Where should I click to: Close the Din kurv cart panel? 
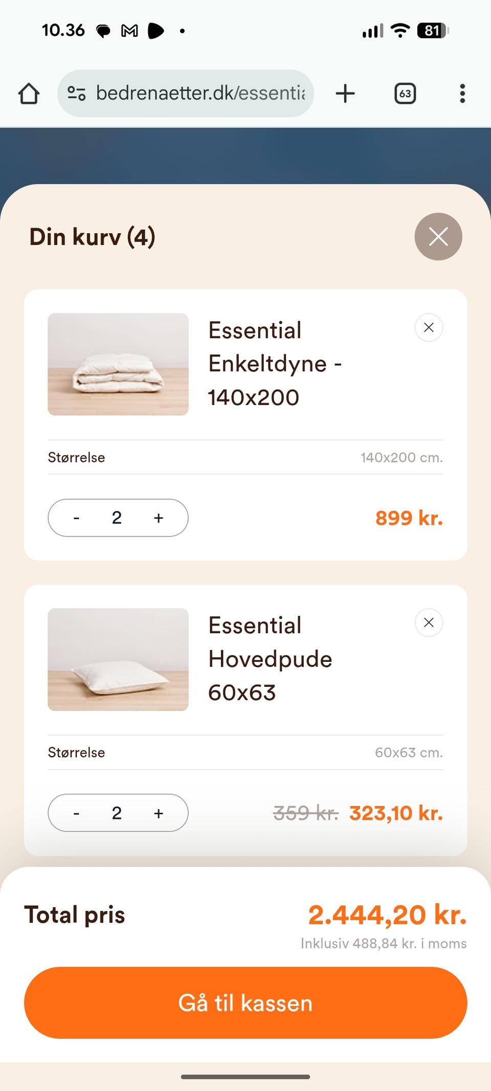tap(438, 237)
